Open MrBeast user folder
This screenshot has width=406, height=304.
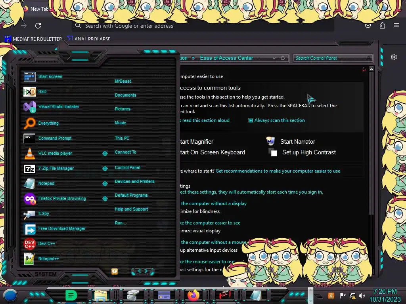pyautogui.click(x=123, y=81)
